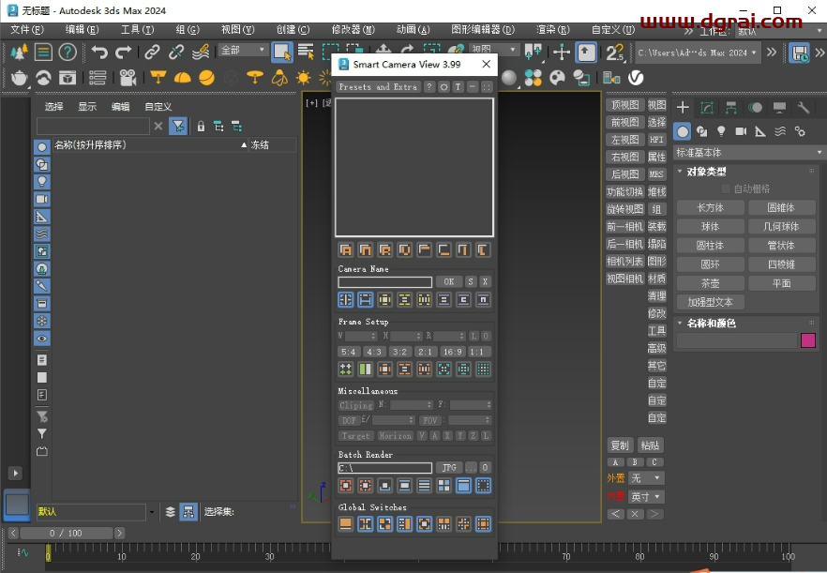Activate the Select and Link chain tool
Viewport: 827px width, 573px height.
coord(152,52)
